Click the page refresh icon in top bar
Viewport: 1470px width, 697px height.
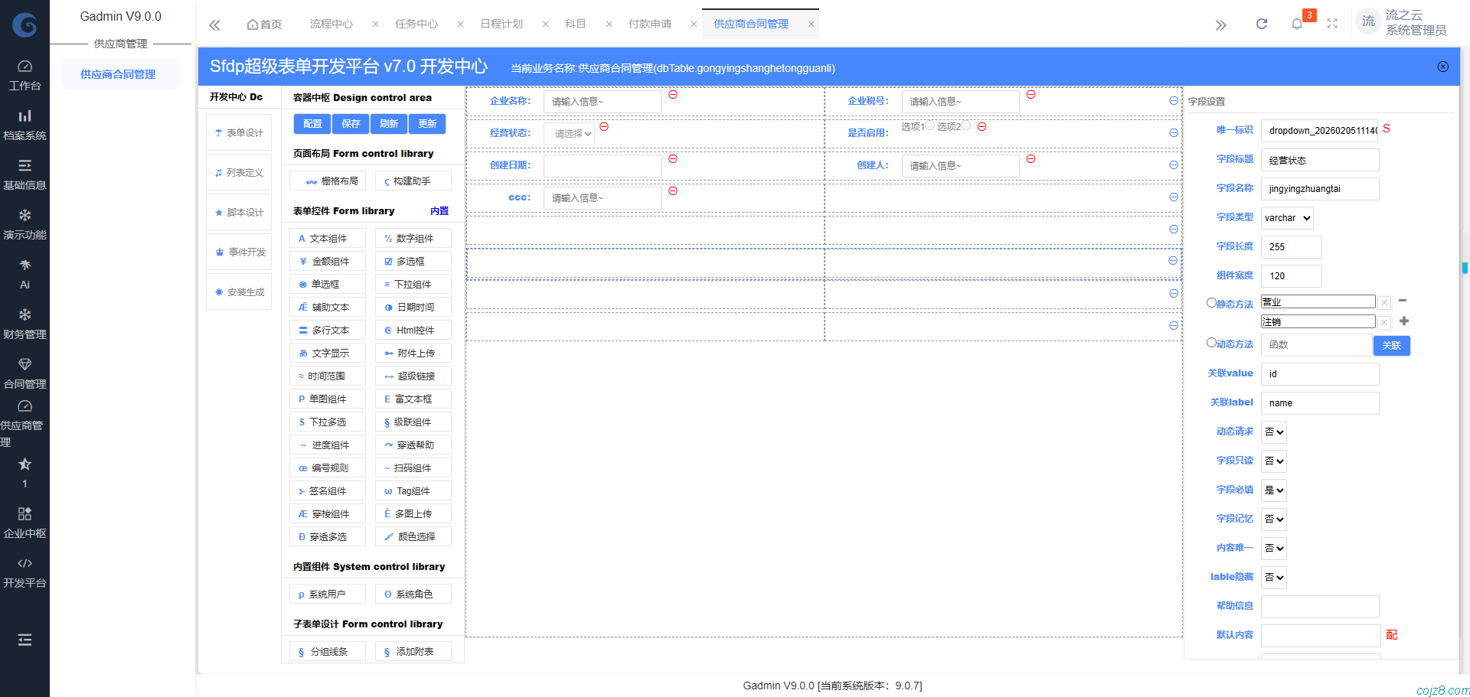click(x=1261, y=24)
